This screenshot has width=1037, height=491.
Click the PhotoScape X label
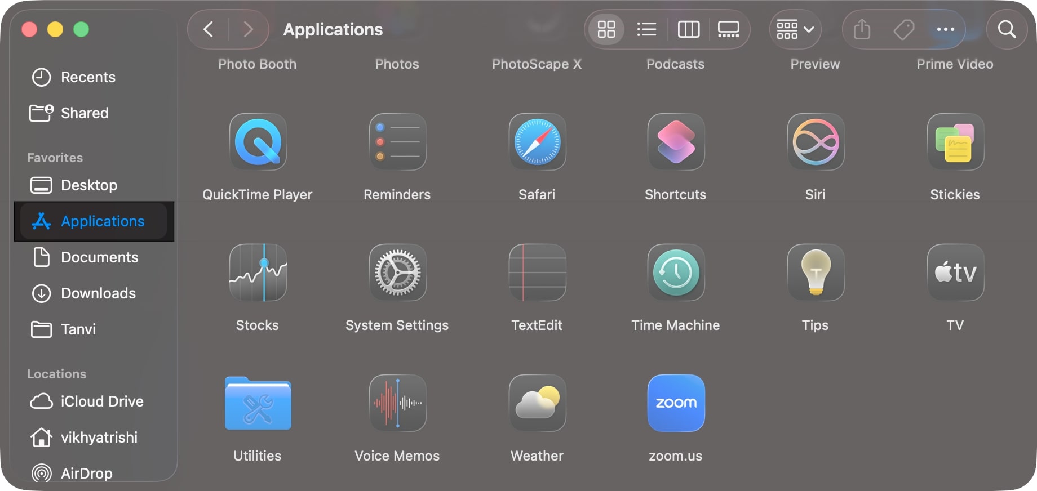coord(537,64)
